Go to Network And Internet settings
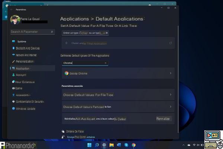This screenshot has height=149, width=223. (33, 55)
